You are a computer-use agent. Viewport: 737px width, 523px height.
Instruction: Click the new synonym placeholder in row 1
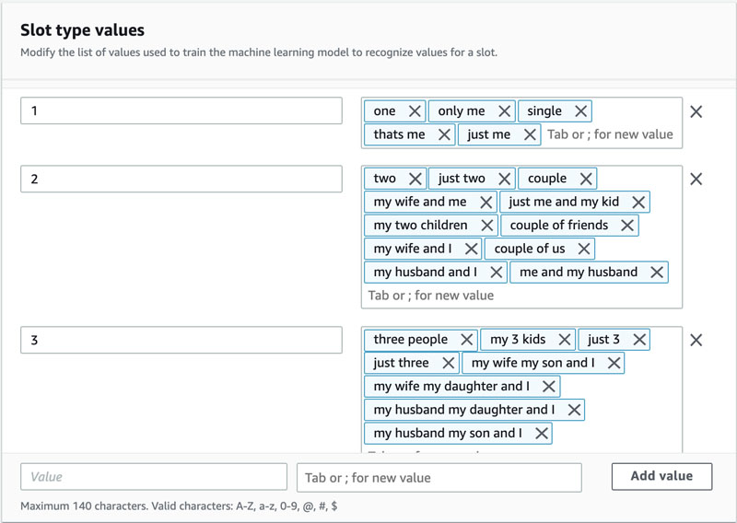pyautogui.click(x=610, y=134)
